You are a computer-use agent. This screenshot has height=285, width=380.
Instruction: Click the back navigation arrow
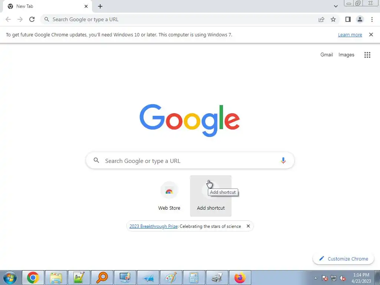[8, 19]
